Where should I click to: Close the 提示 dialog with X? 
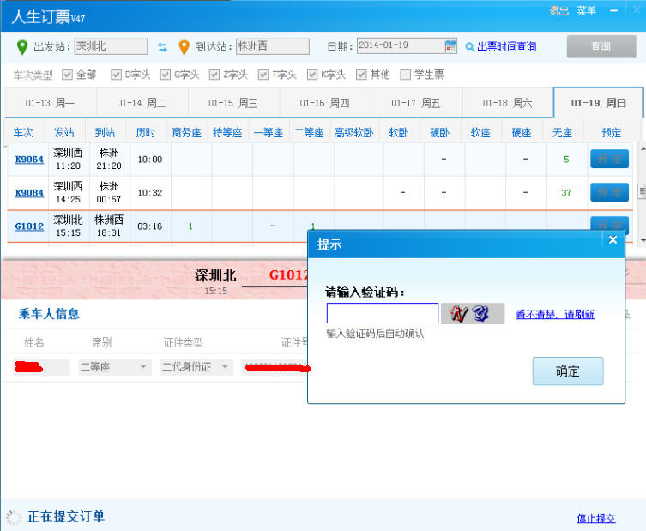coord(613,239)
